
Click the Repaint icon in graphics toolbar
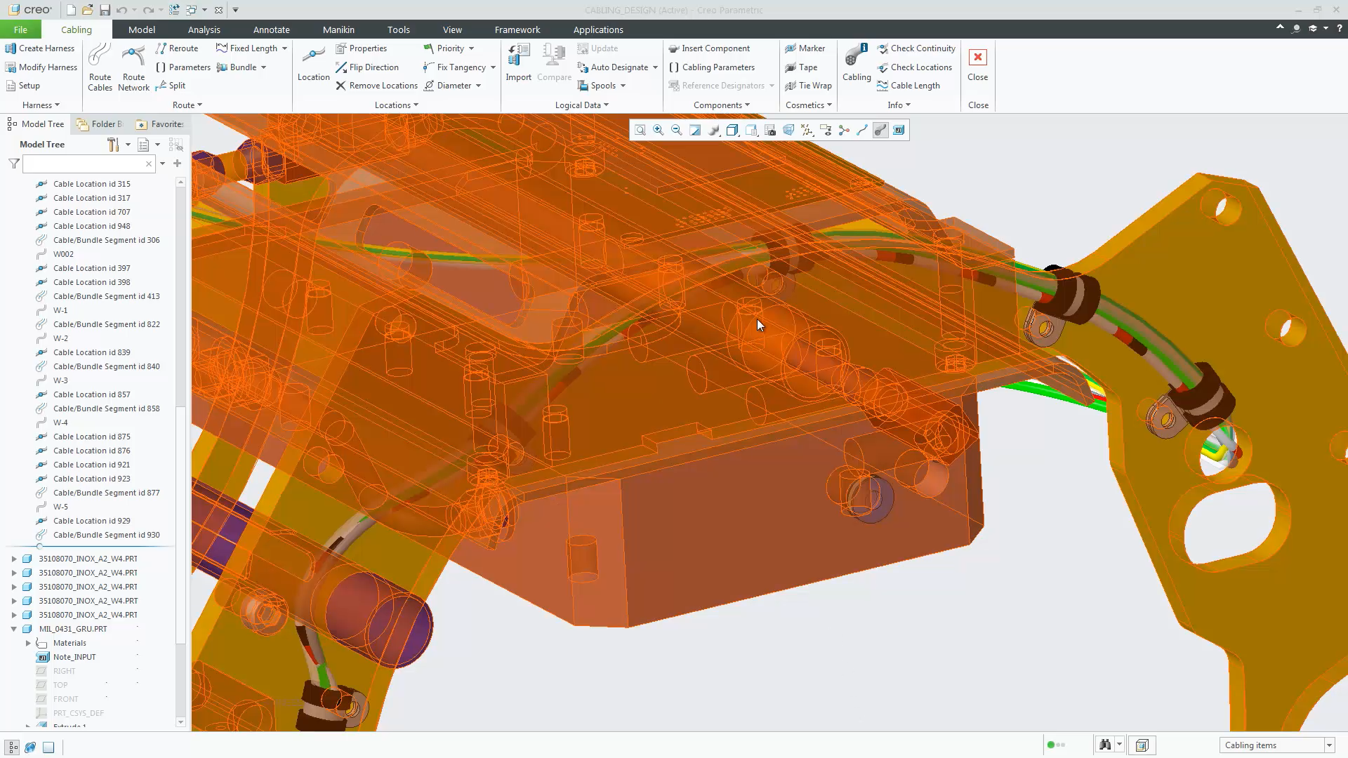[695, 130]
